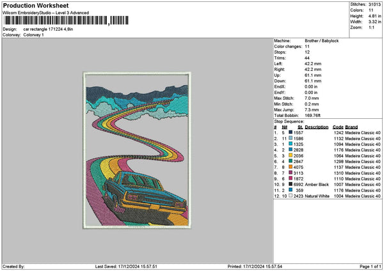The image size is (384, 271).
Task: Select the Production Worksheet title text
Action: coord(33,5)
